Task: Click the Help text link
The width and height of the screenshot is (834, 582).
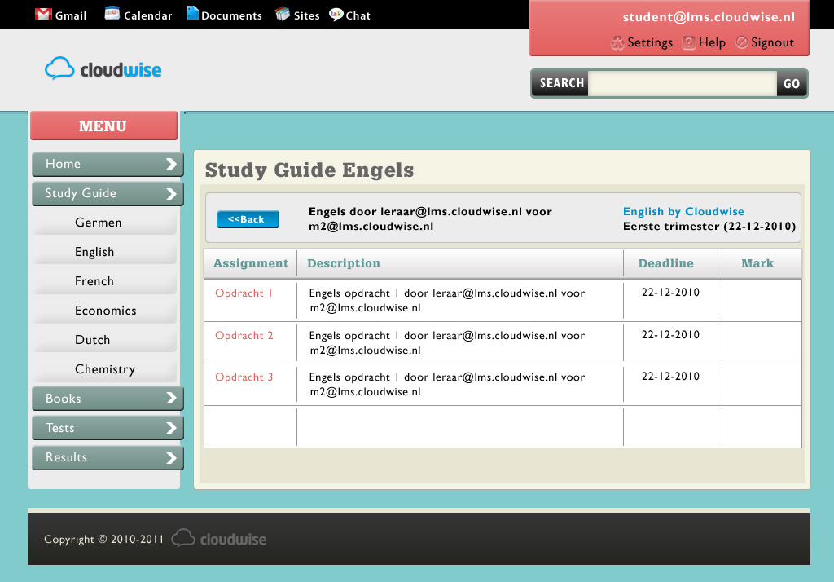Action: [x=712, y=42]
